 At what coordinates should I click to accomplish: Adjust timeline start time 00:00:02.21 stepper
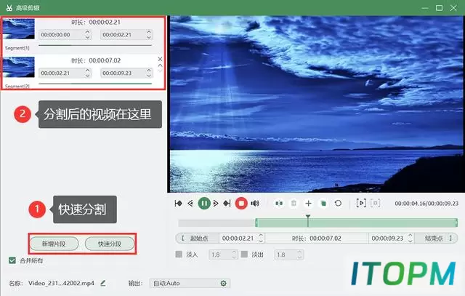[261, 238]
